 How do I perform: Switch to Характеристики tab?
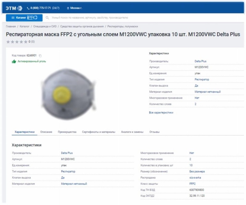tap(25, 132)
